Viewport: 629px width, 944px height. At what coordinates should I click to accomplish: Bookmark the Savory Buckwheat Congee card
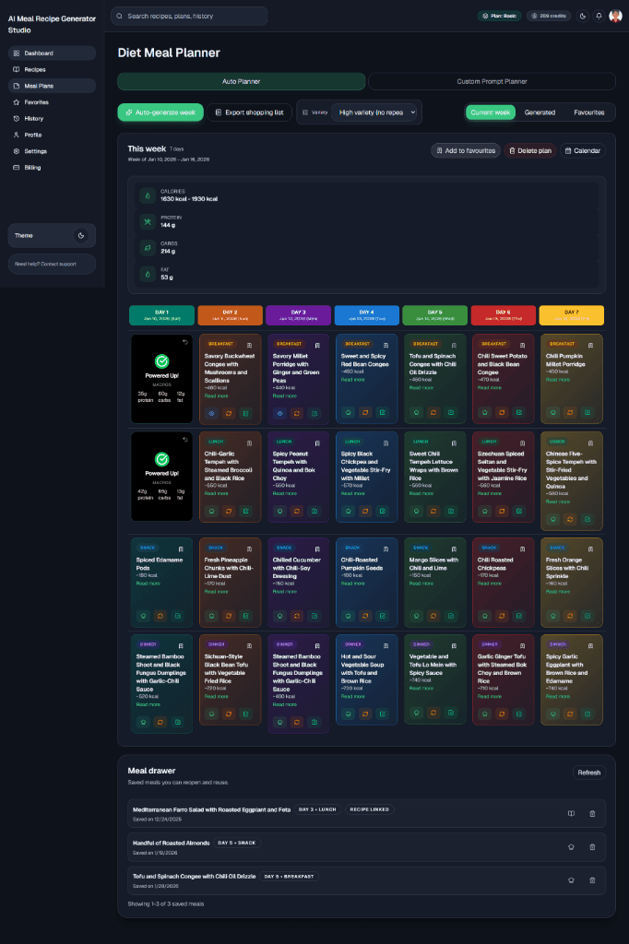point(249,346)
